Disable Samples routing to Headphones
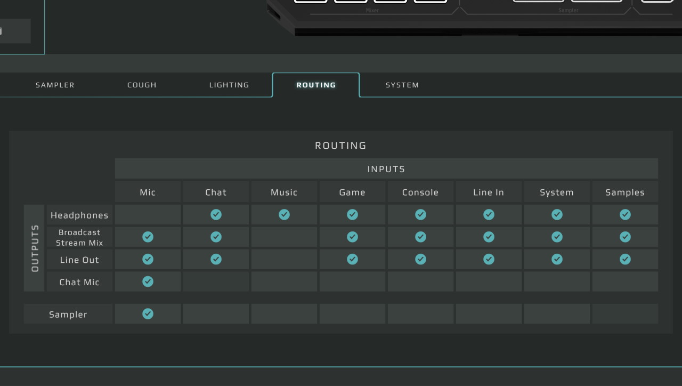The image size is (682, 386). click(625, 214)
